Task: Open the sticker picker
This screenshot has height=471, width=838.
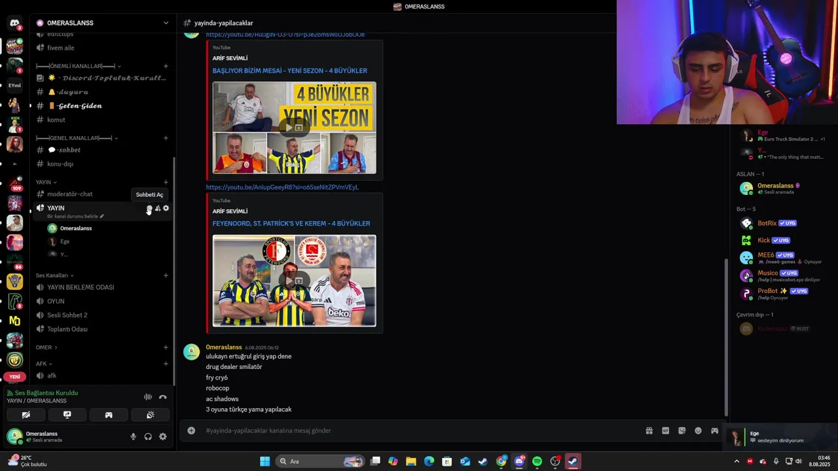Action: pyautogui.click(x=682, y=430)
